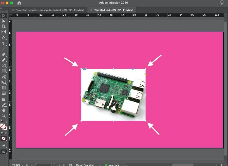Image resolution: width=228 pixels, height=166 pixels.
Task: Switch to the Hand tool
Action: click(x=4, y=110)
